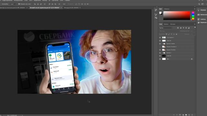
Task: Lock image pixels with the brush lock icon
Action: pos(169,34)
